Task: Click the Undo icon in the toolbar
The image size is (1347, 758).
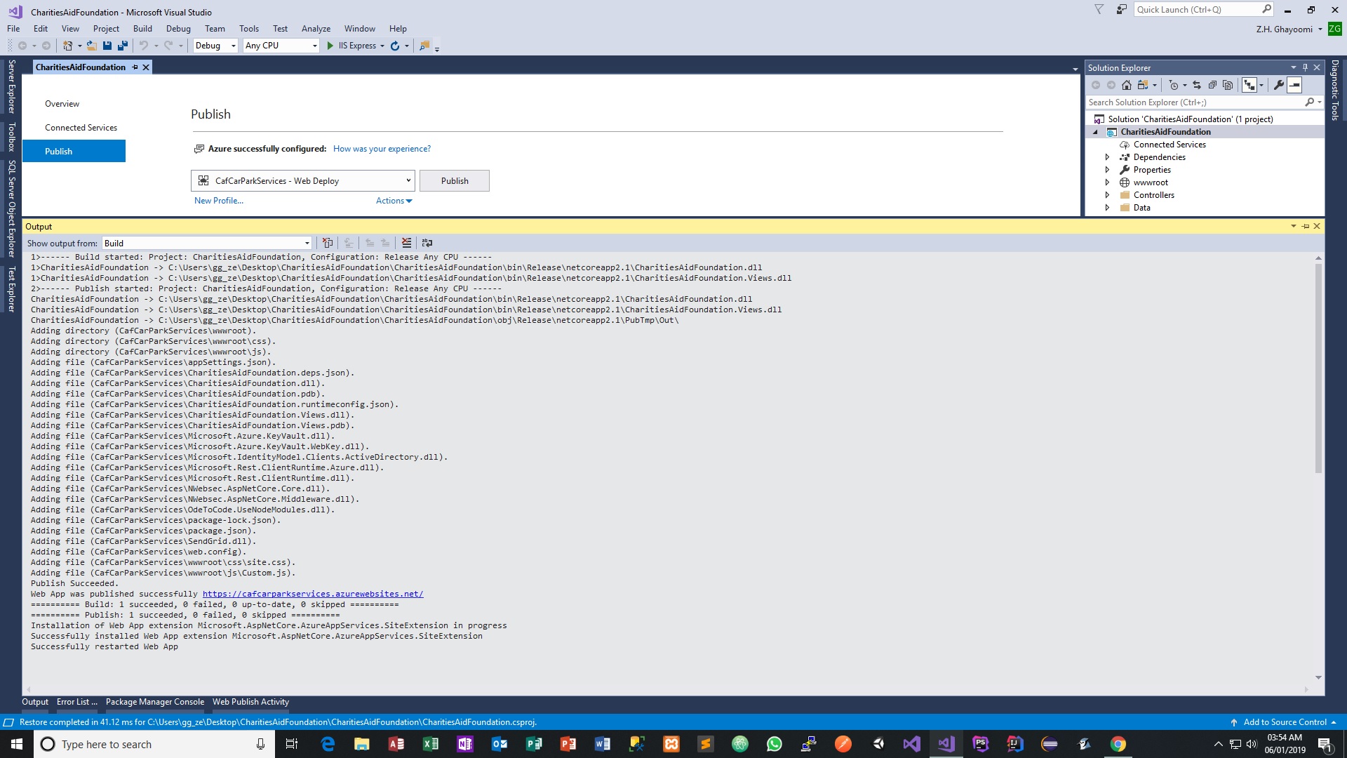Action: tap(143, 45)
